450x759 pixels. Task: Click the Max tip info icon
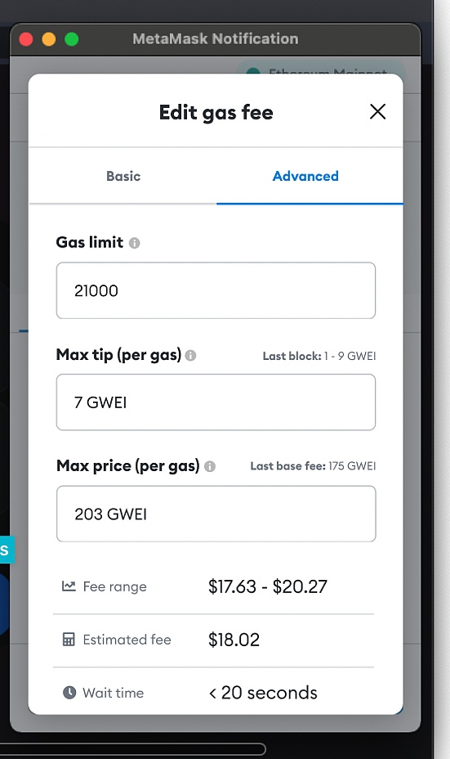(191, 356)
